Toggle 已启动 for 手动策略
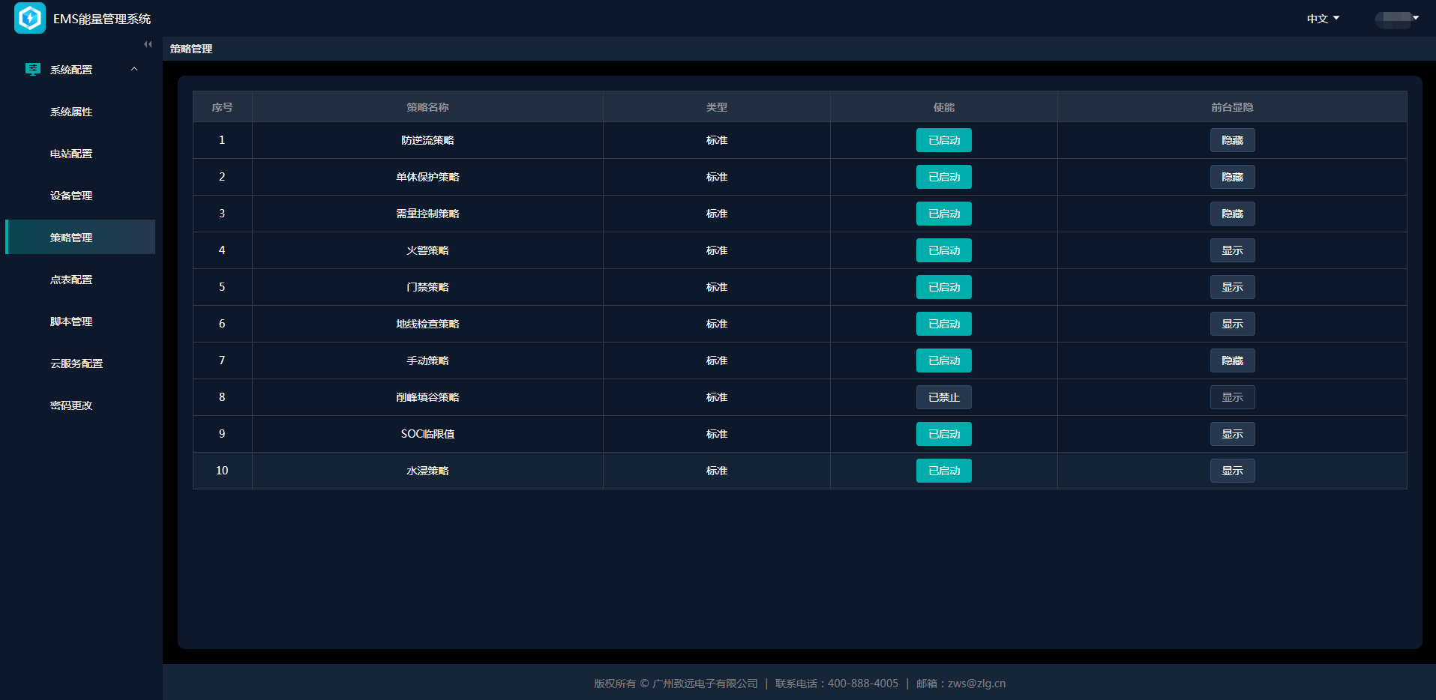Screen dimensions: 1436x700 (944, 360)
